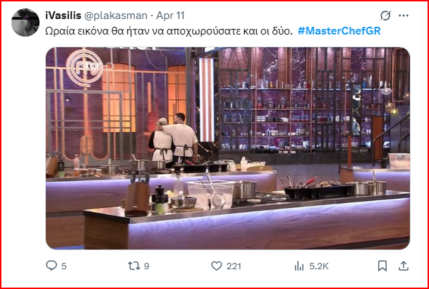Click the reply count number 5

pos(64,266)
